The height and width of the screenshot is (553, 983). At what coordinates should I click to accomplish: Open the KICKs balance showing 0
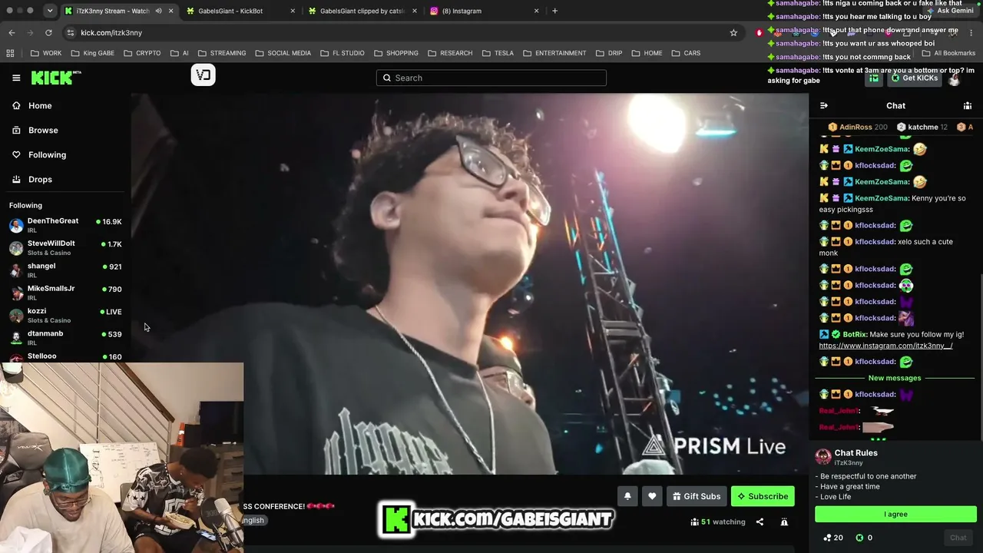864,538
